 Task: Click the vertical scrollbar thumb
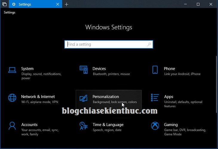coord(216,84)
